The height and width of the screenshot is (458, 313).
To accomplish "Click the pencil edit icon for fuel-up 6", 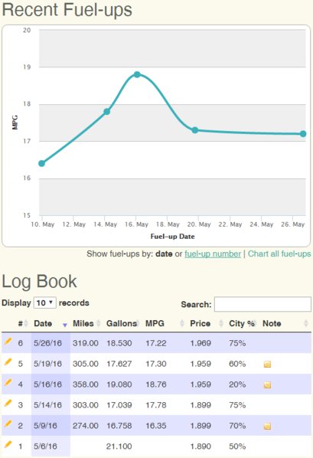I will (8, 341).
